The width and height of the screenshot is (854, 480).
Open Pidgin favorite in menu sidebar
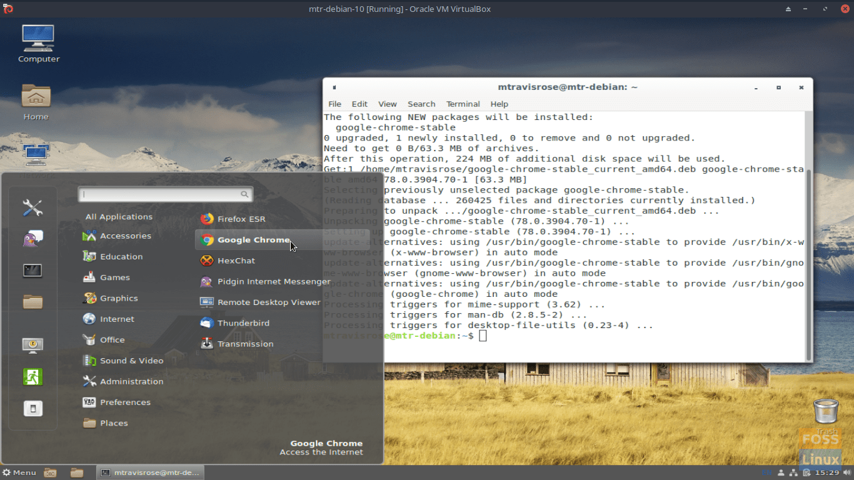[x=33, y=238]
